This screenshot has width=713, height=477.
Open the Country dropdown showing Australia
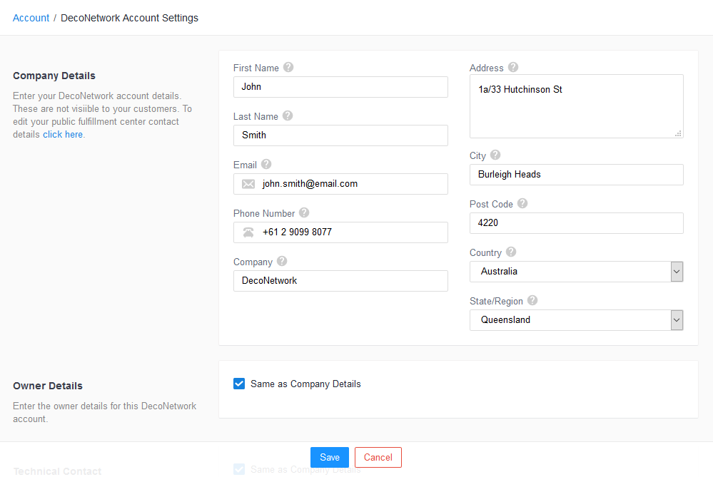pos(675,272)
